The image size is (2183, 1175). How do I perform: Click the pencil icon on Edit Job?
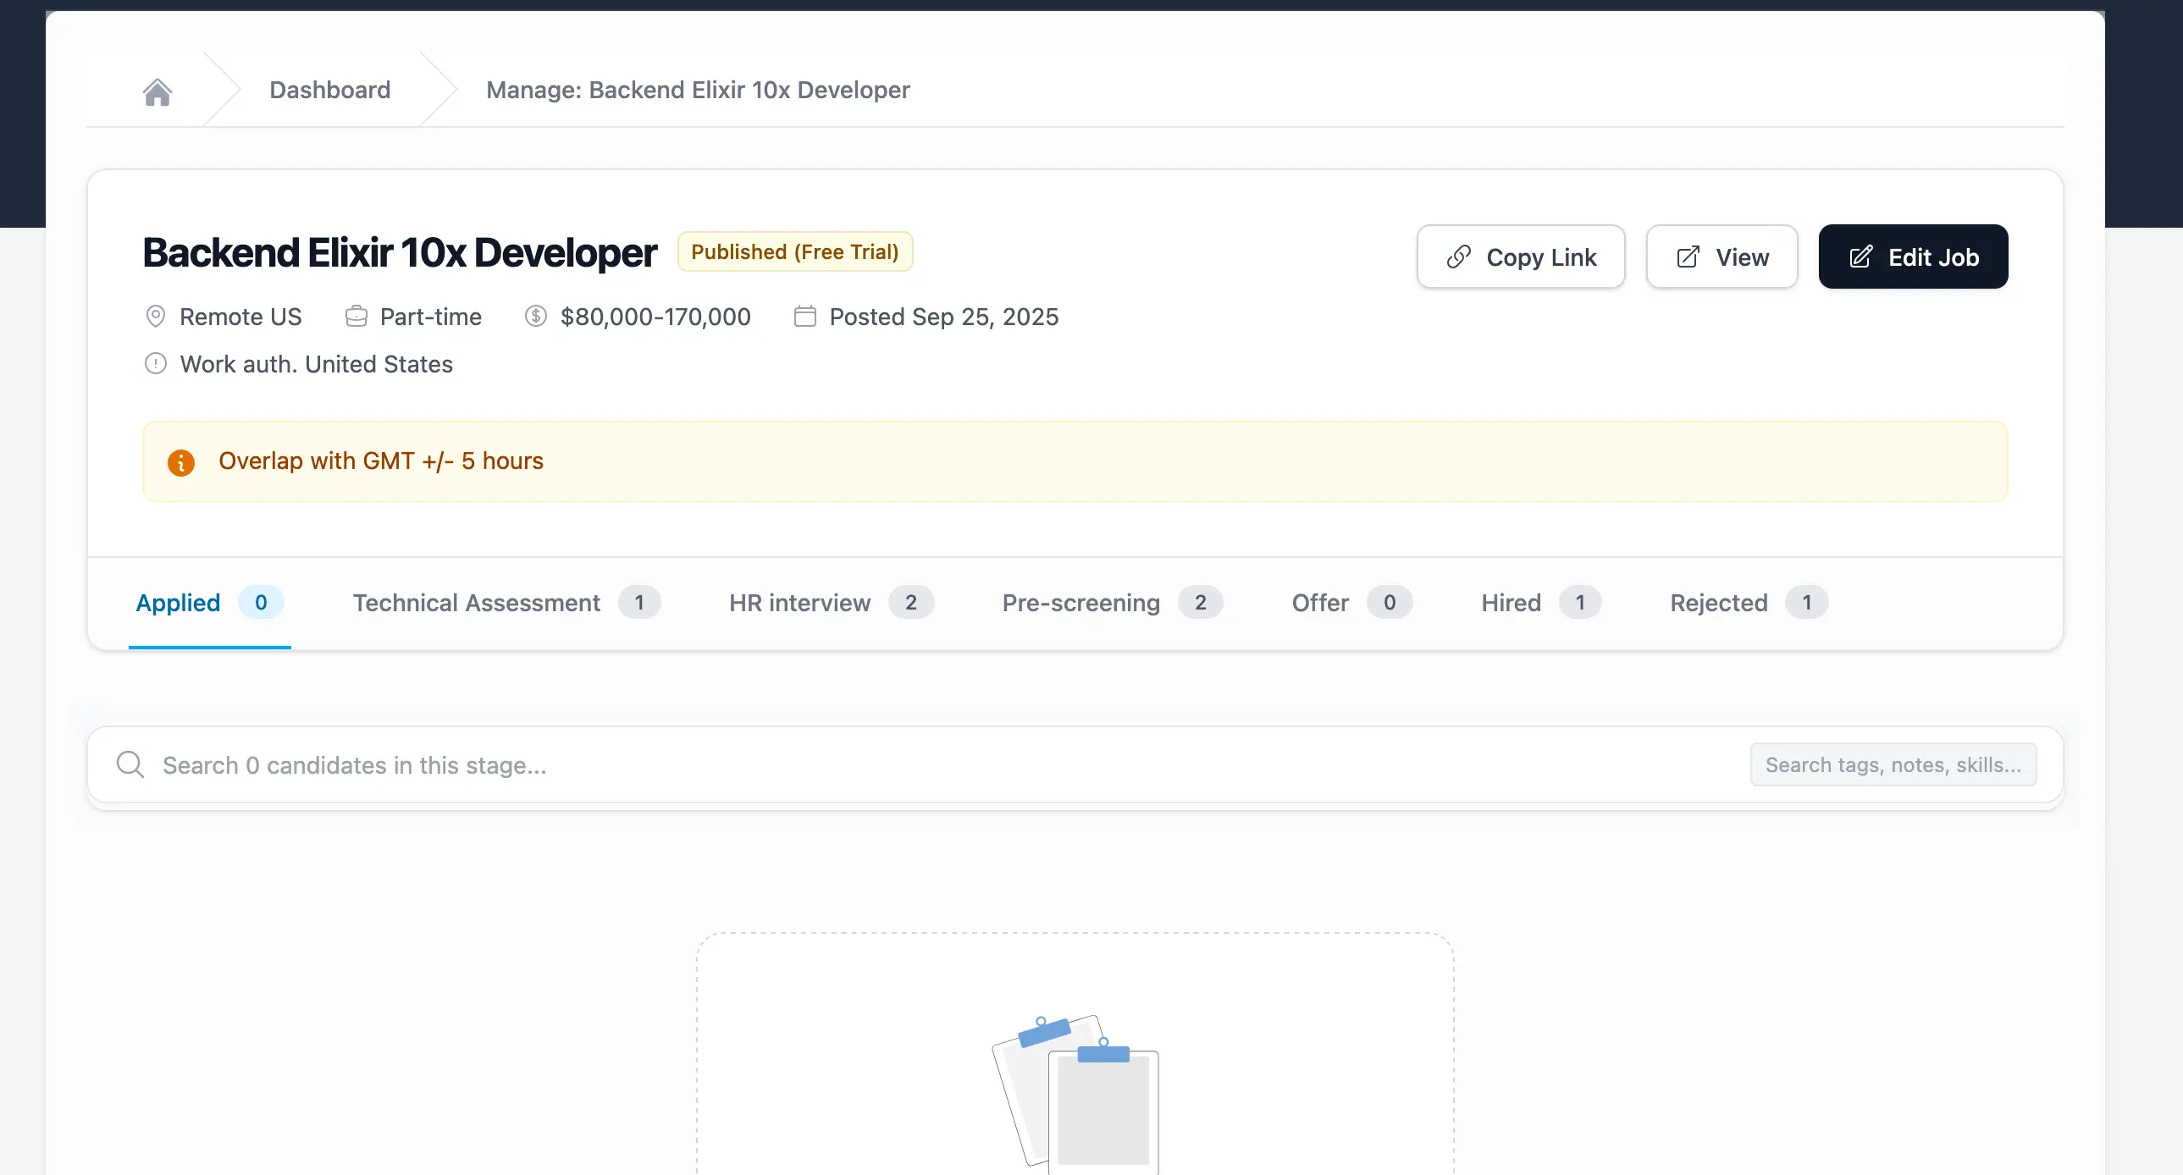pyautogui.click(x=1860, y=257)
